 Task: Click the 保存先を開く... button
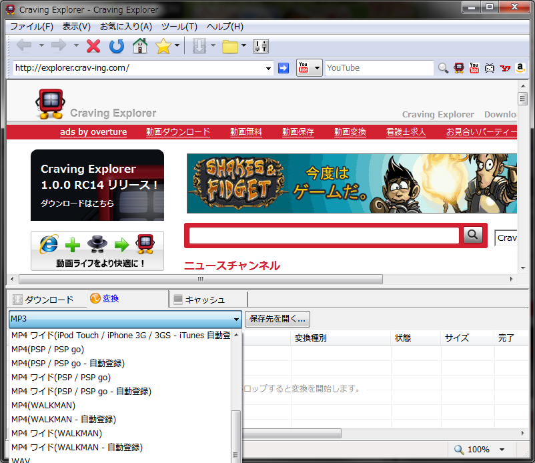click(278, 319)
